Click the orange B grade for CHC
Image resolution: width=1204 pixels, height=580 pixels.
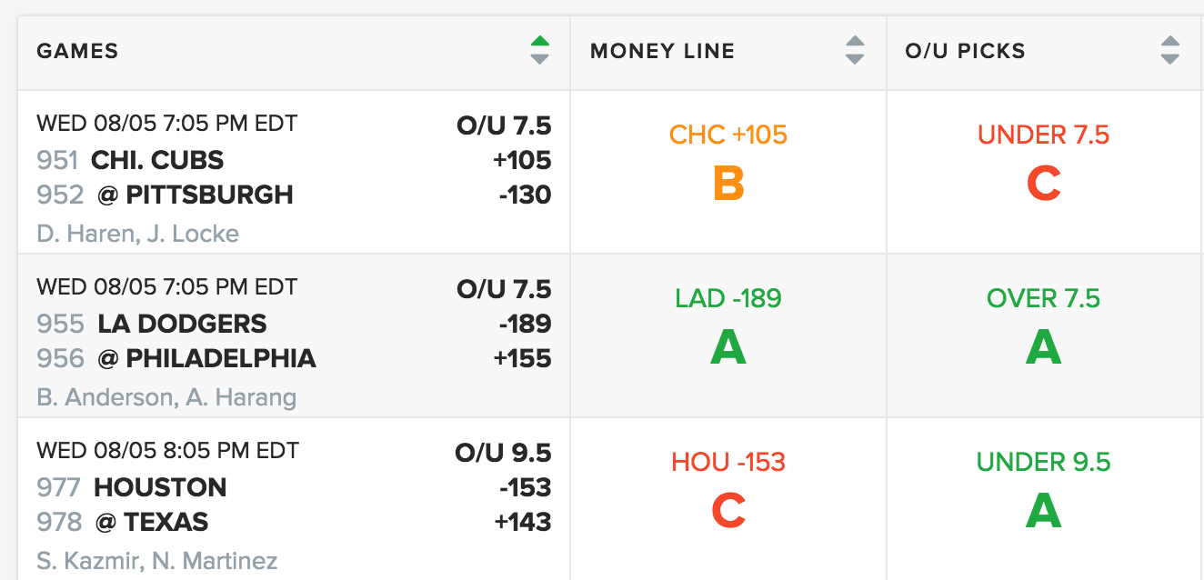728,185
